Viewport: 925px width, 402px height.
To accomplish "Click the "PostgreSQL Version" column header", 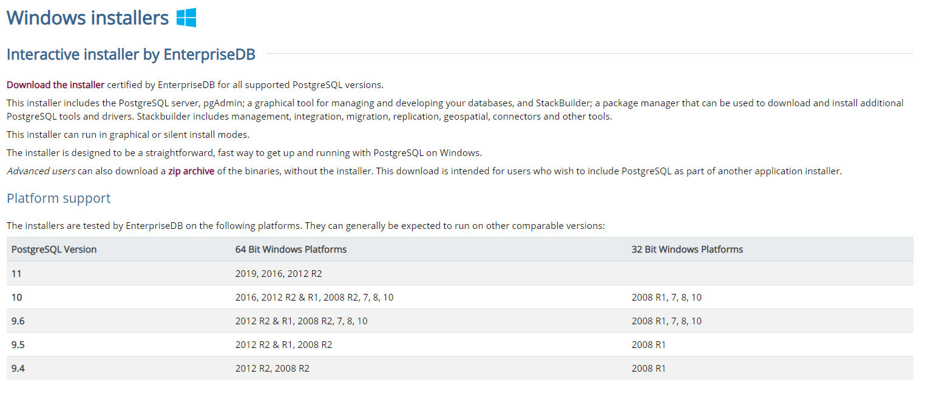I will pyautogui.click(x=54, y=250).
